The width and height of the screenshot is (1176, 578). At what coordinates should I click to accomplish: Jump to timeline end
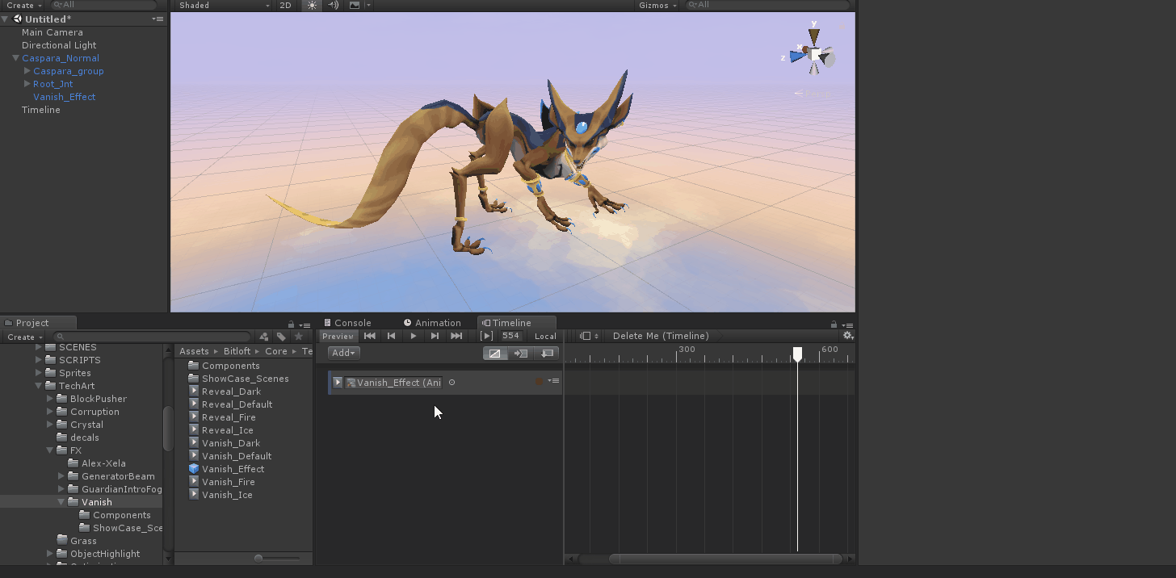click(456, 336)
